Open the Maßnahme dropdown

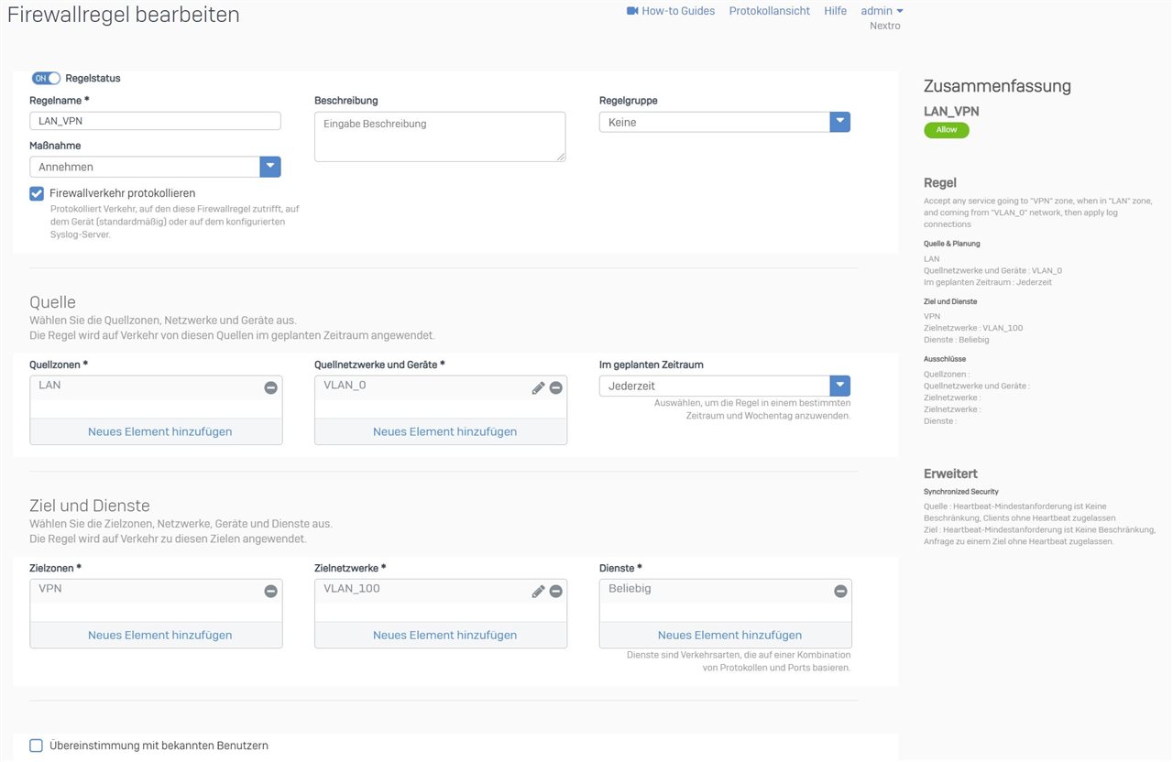[x=270, y=167]
